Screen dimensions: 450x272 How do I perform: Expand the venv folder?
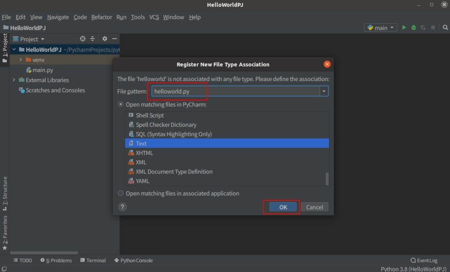tap(21, 60)
